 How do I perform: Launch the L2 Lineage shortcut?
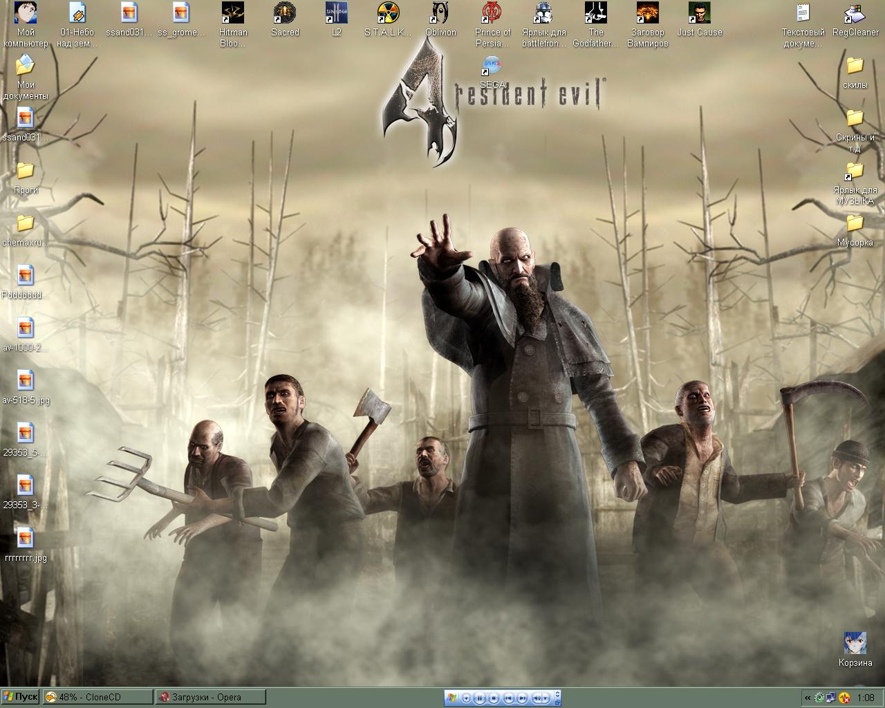(337, 19)
